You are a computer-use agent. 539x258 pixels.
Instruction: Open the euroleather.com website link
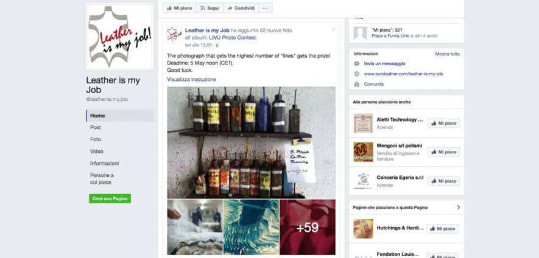tap(404, 74)
